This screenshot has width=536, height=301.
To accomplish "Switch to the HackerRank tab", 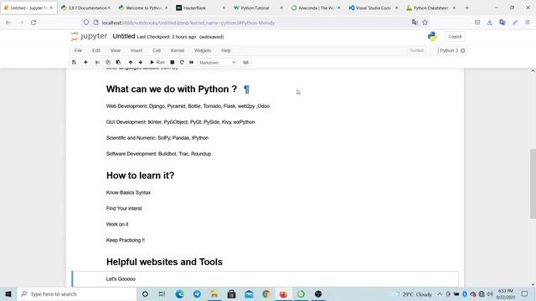I will pyautogui.click(x=201, y=8).
